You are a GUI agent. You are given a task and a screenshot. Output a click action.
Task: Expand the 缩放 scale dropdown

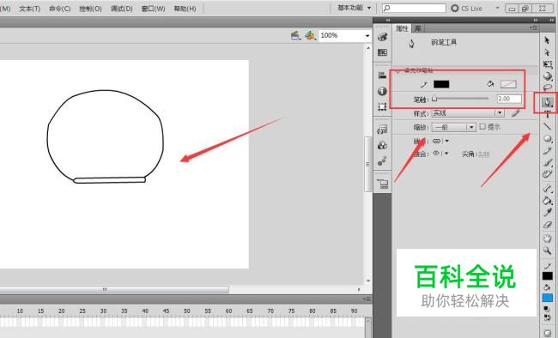click(x=453, y=127)
